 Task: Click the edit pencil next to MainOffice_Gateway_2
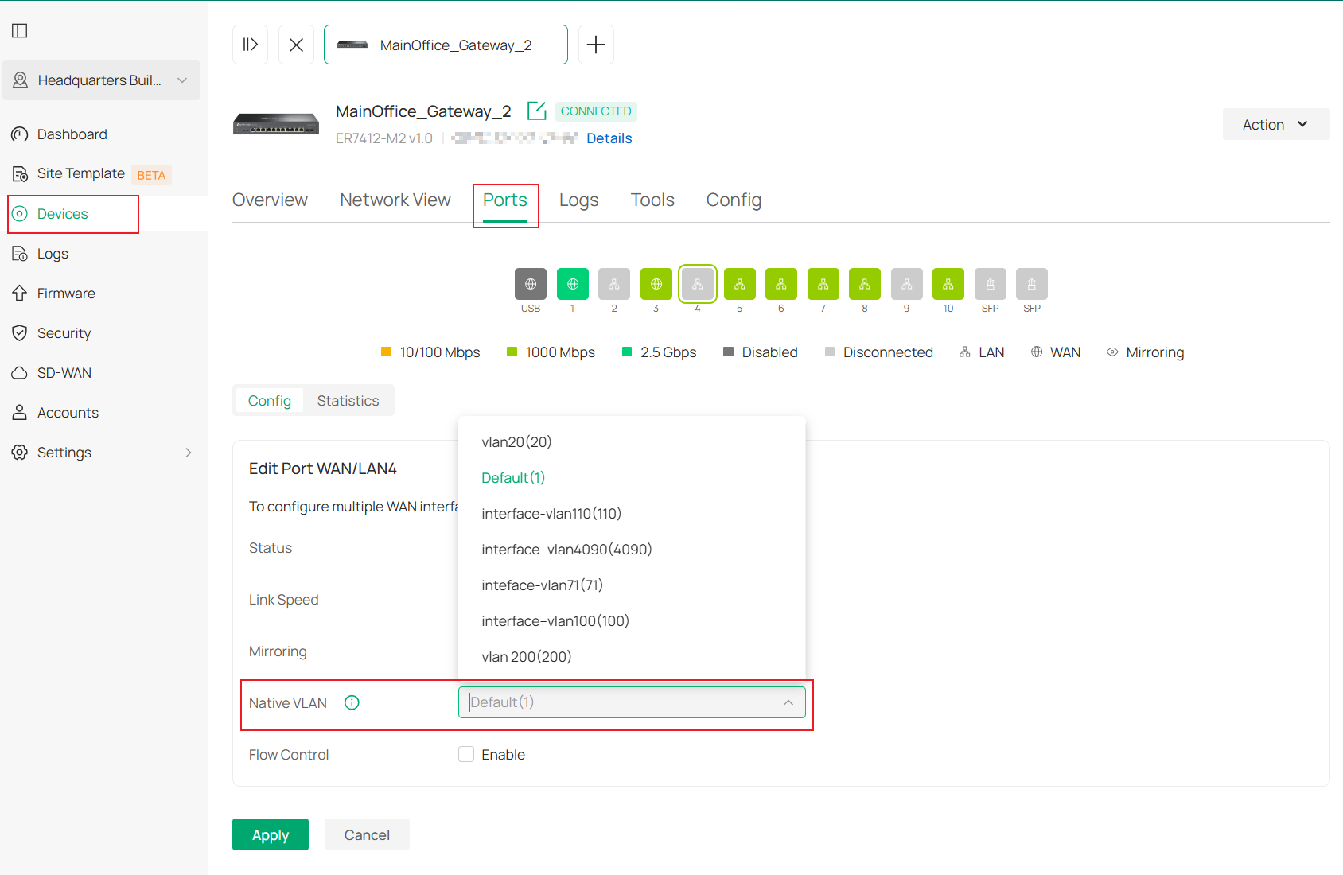point(536,111)
